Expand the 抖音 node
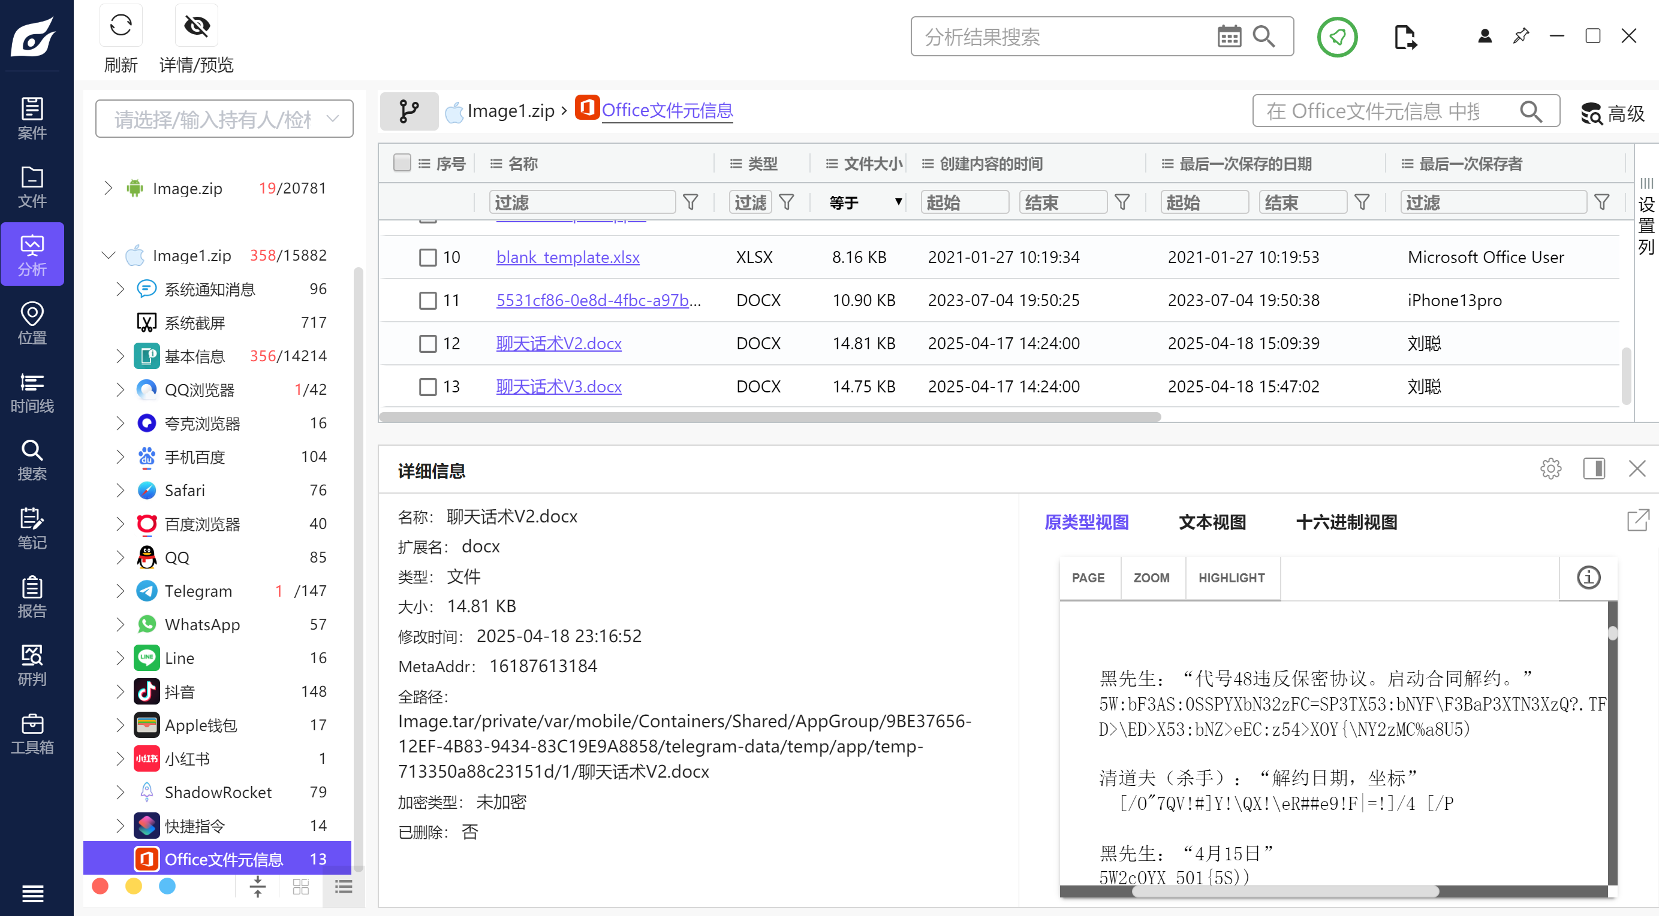1659x916 pixels. click(x=121, y=692)
